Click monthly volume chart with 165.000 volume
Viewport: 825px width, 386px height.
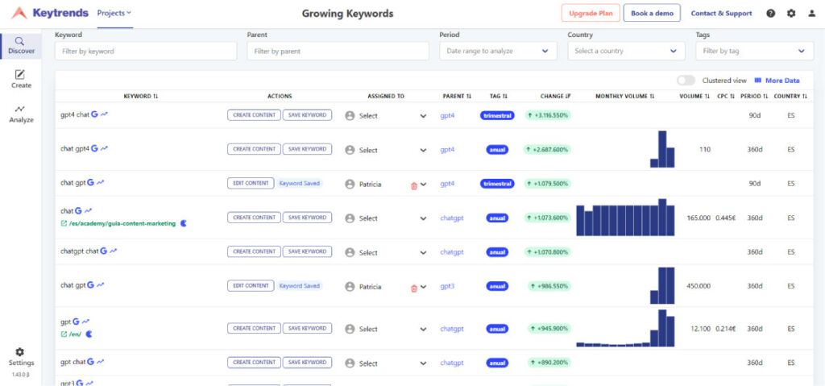(x=625, y=218)
